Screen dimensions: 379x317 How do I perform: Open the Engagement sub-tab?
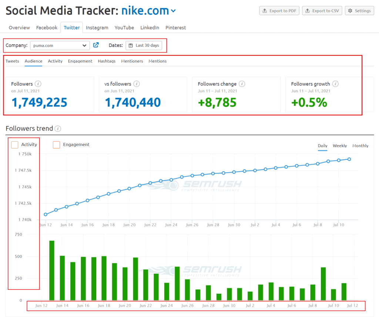[x=80, y=61]
